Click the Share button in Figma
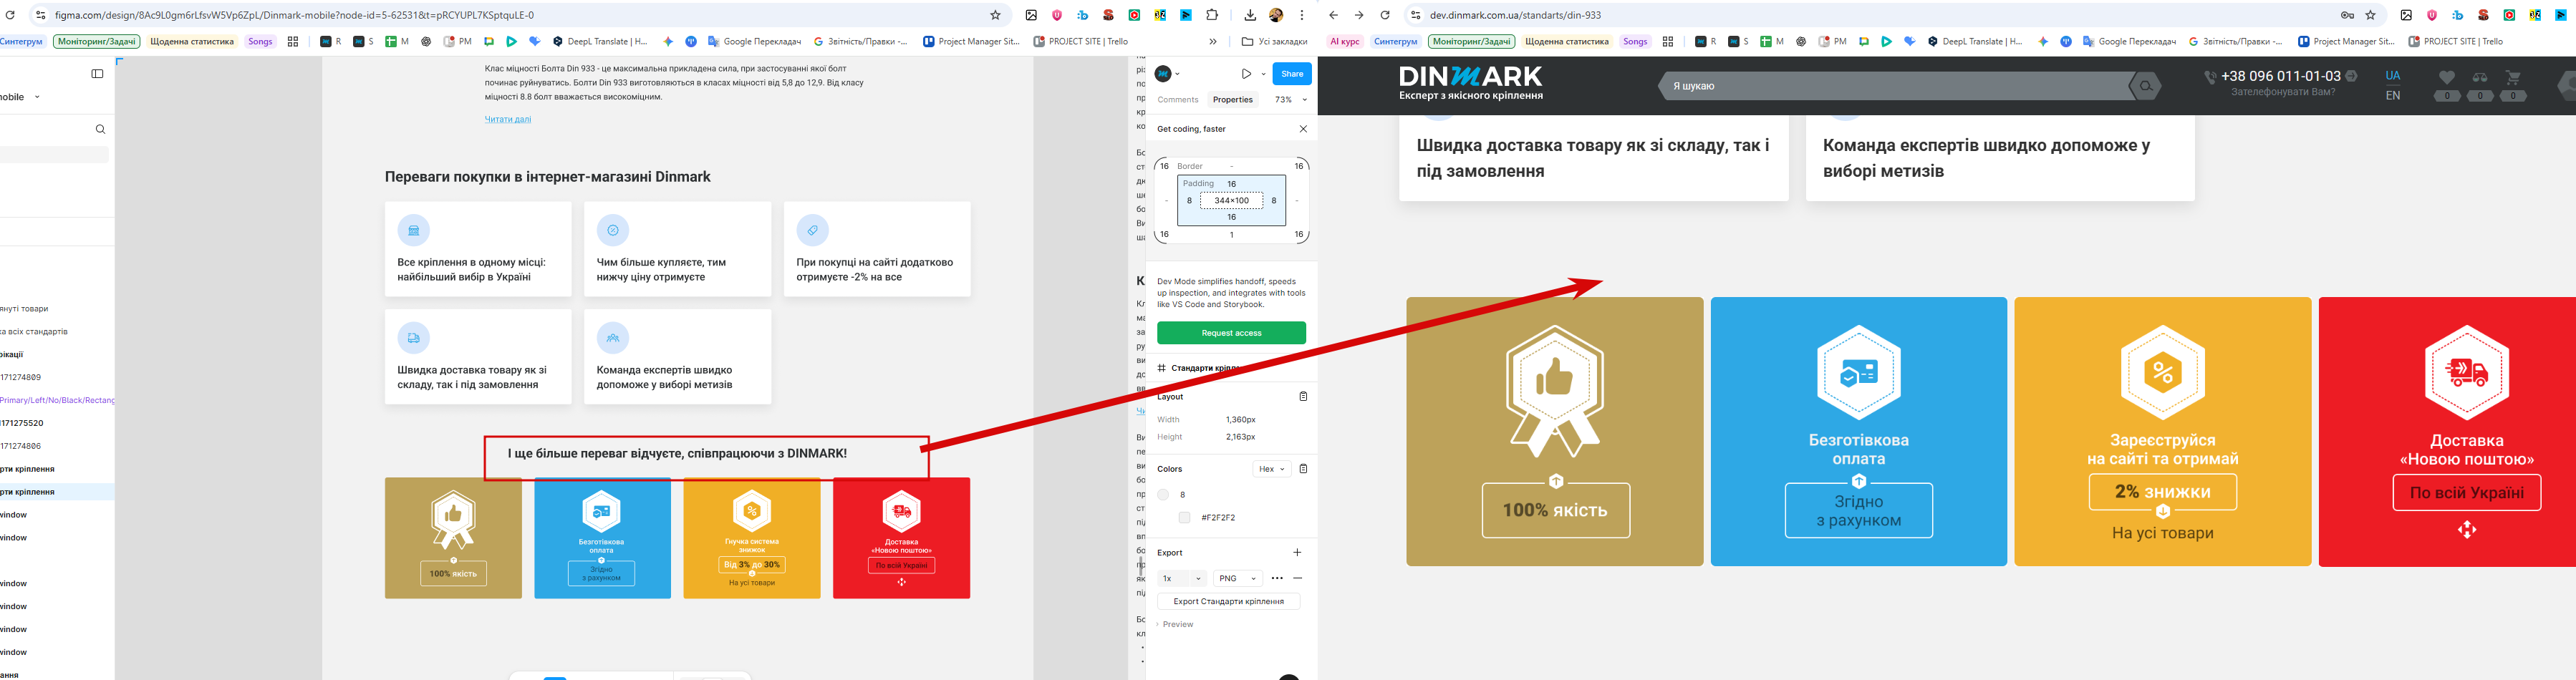The width and height of the screenshot is (2576, 680). click(x=1292, y=74)
